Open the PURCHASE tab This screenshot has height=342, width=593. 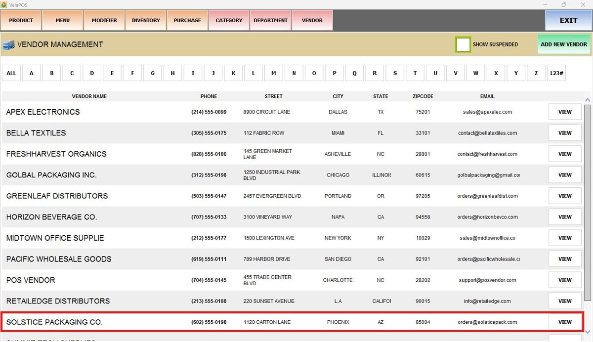point(187,20)
